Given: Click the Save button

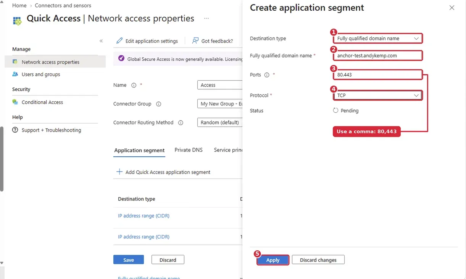Looking at the screenshot, I should coord(129,260).
